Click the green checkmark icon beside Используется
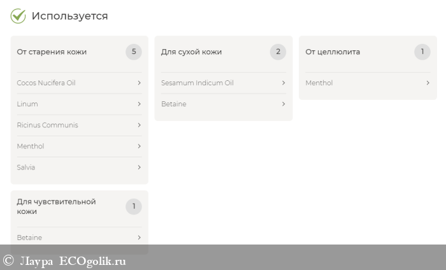 (x=18, y=16)
